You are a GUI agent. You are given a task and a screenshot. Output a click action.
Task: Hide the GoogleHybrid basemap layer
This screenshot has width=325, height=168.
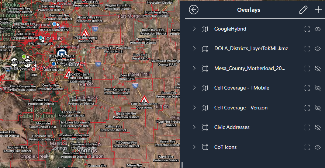click(317, 29)
